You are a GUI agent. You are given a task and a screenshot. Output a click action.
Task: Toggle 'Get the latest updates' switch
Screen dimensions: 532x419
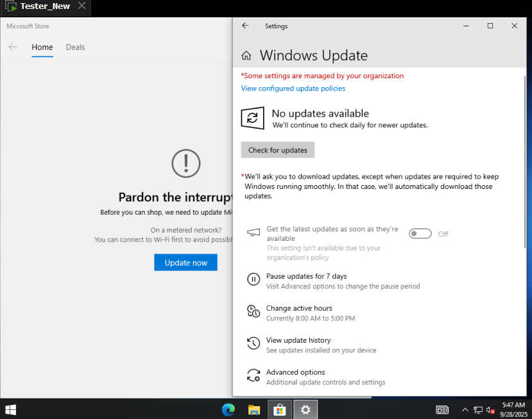point(420,234)
